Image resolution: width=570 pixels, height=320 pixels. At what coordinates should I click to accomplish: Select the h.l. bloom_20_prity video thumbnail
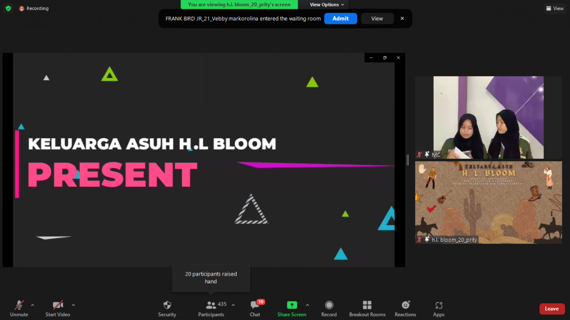tap(488, 203)
